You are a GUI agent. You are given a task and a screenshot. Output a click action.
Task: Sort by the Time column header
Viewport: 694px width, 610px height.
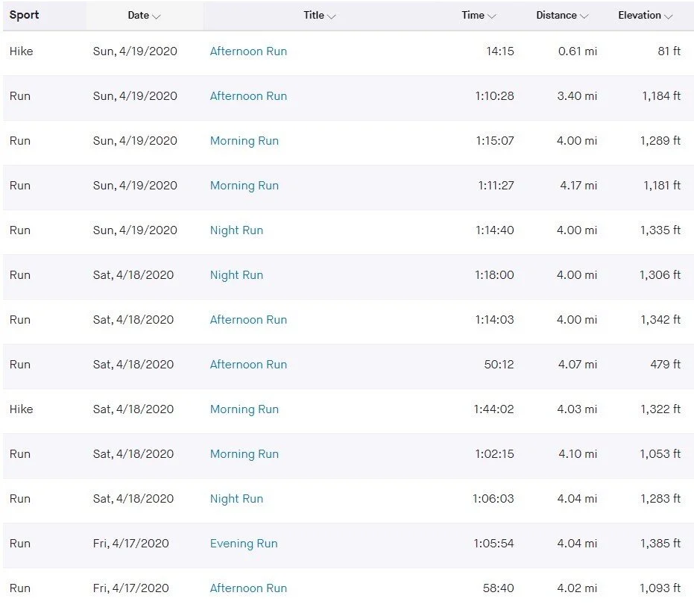pos(479,16)
